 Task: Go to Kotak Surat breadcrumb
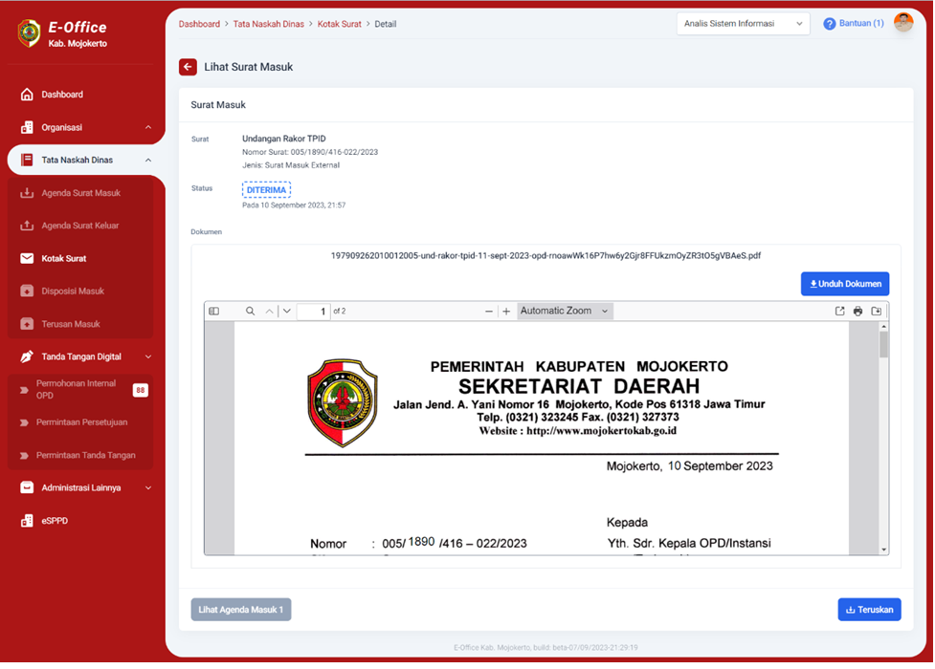point(340,24)
